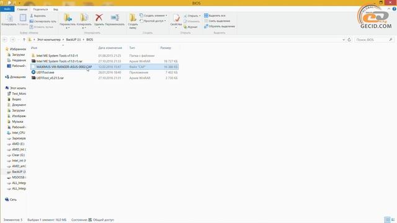Open Intel_CPU drive in navigation pane

(16, 133)
